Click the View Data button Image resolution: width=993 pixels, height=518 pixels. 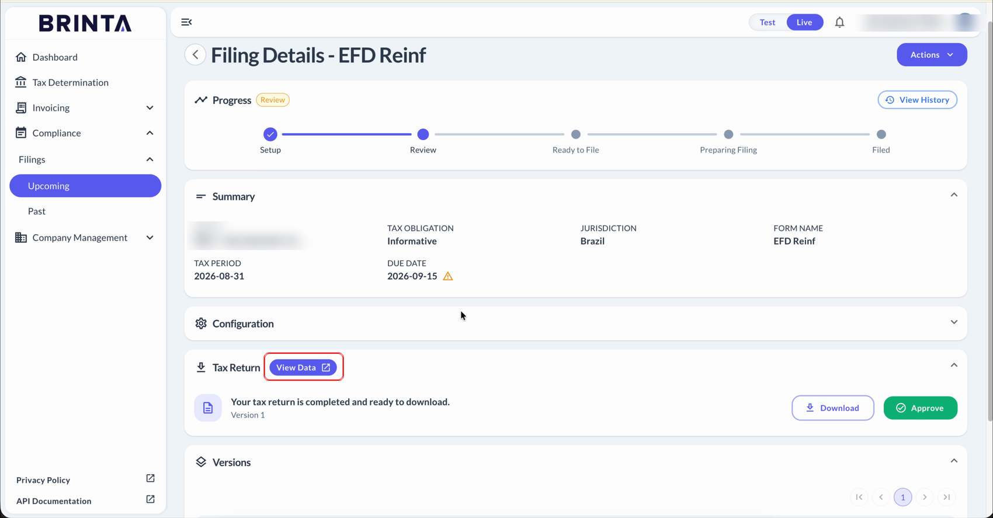pos(303,367)
